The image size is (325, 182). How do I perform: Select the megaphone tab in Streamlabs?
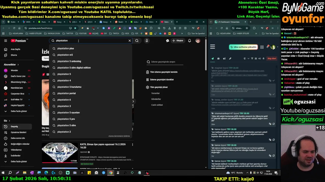[224, 59]
